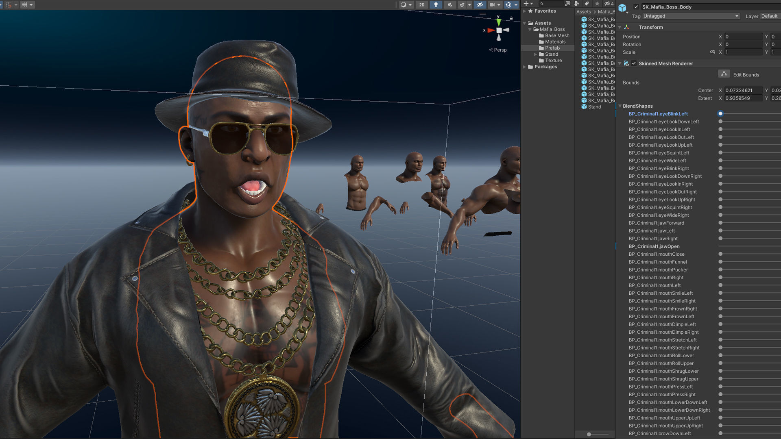Image resolution: width=781 pixels, height=439 pixels.
Task: Click the favorites star filter icon
Action: 597,4
